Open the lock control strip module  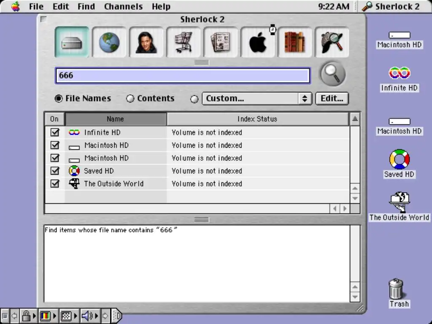click(x=28, y=316)
